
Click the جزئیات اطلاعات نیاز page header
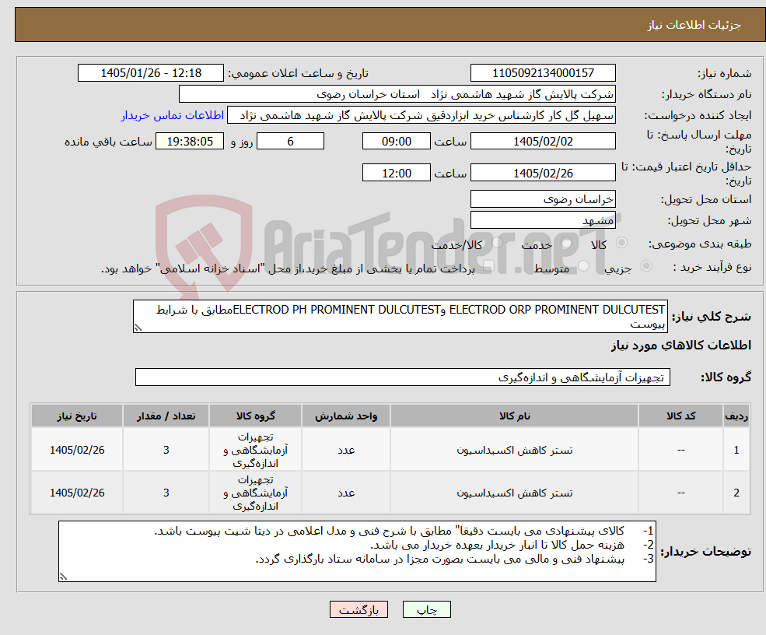[x=694, y=26]
